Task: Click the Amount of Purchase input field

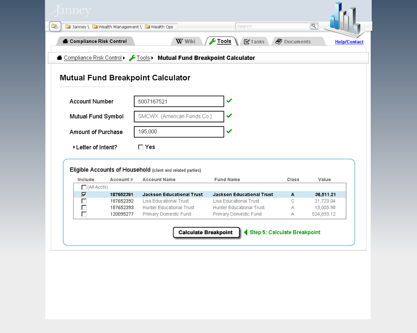Action: coord(178,132)
